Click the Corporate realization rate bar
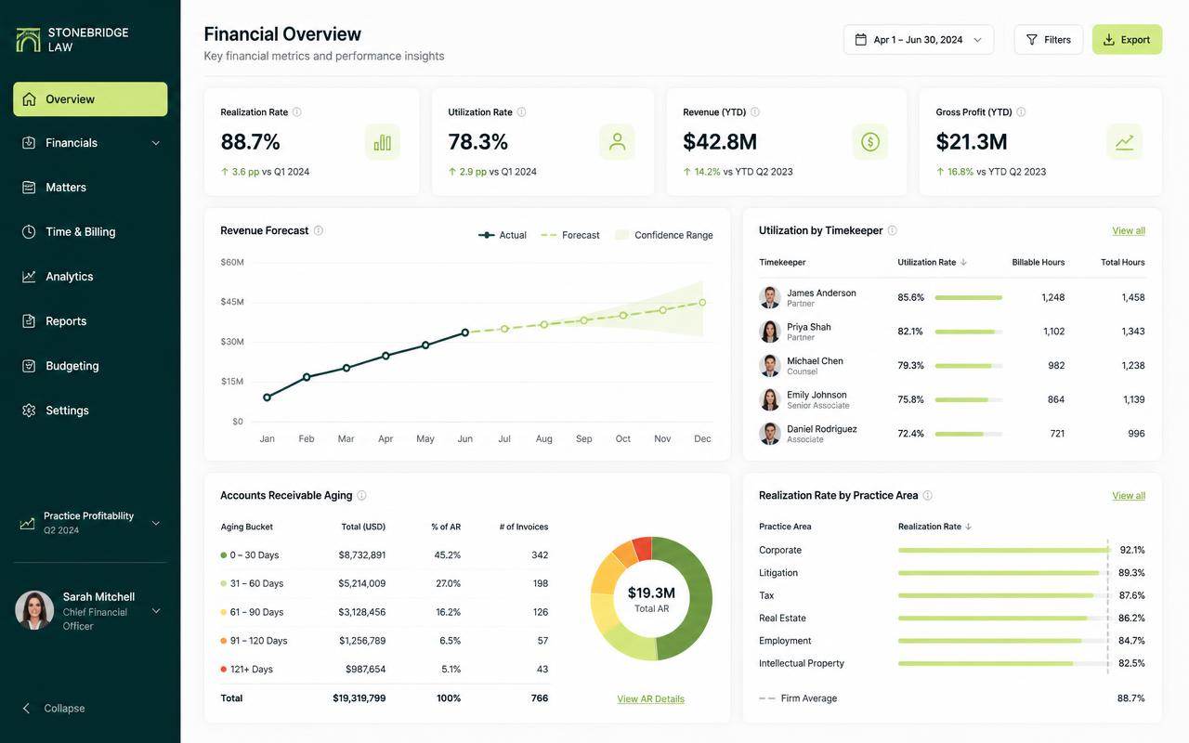Viewport: 1189px width, 743px height. click(x=1004, y=551)
